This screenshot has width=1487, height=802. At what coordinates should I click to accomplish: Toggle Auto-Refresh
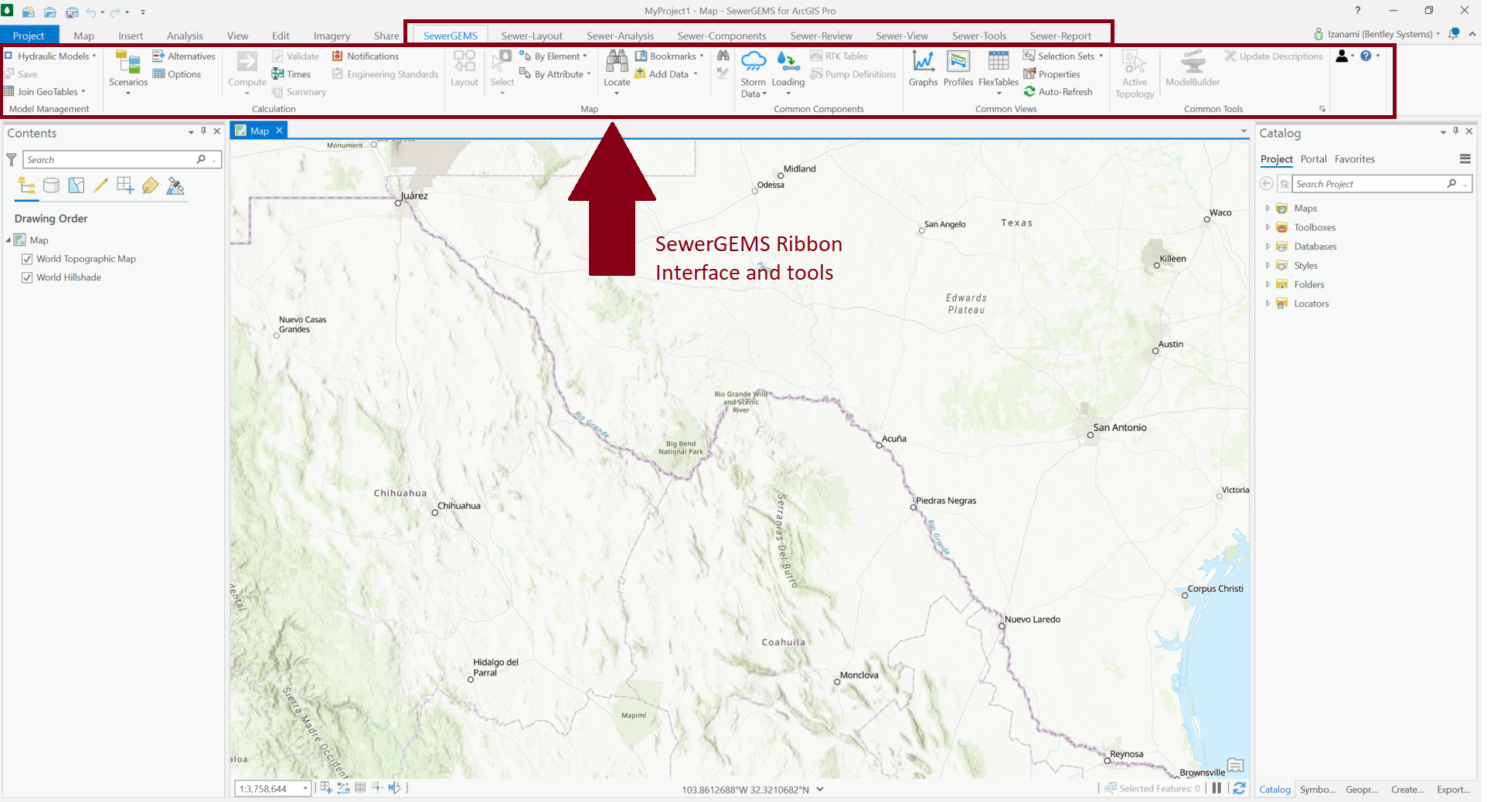click(x=1058, y=92)
